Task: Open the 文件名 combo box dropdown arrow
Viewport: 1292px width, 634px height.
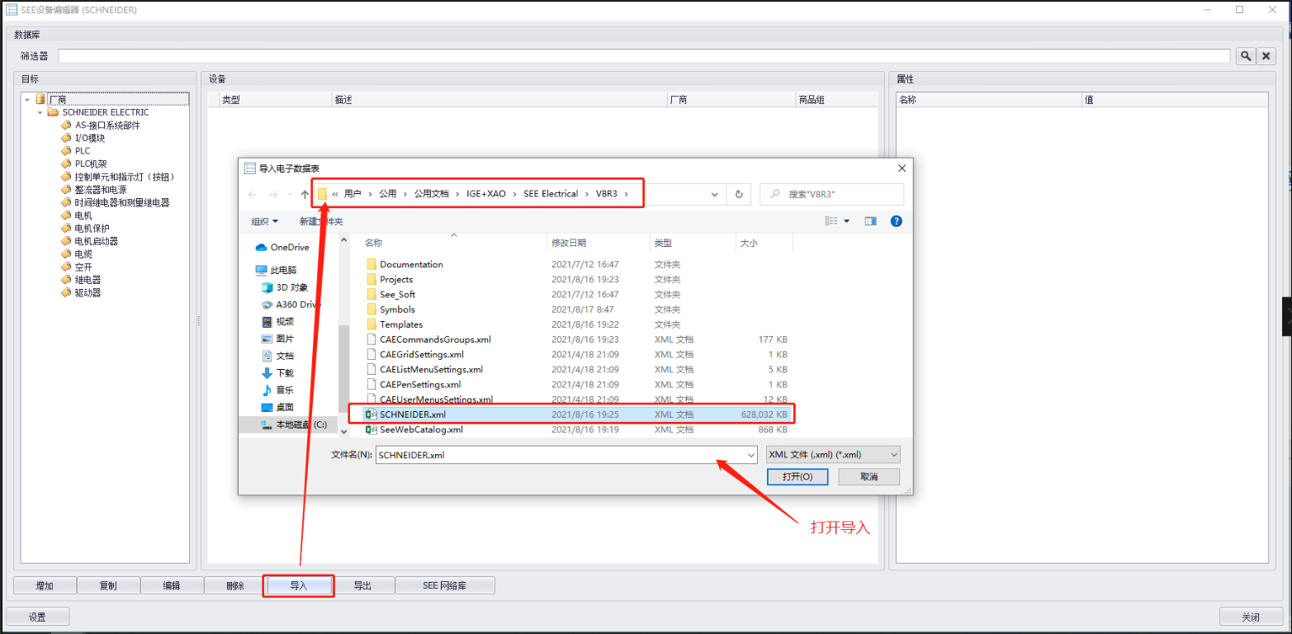Action: pyautogui.click(x=750, y=455)
